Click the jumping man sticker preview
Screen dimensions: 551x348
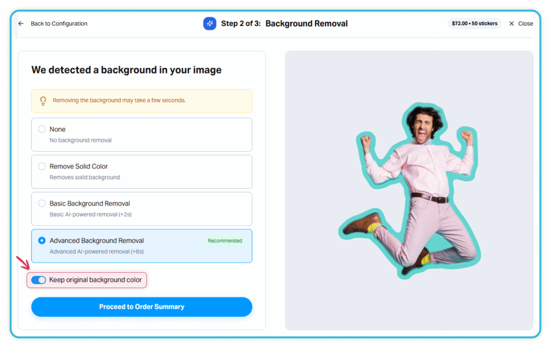409,190
